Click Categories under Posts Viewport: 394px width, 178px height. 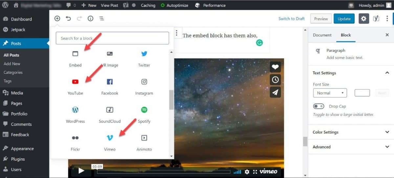tap(13, 72)
